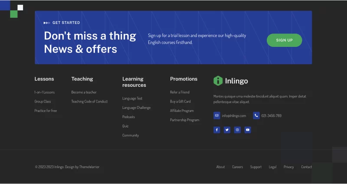Open Teaching Code of Conduct link
This screenshot has height=184, width=347.
tap(89, 102)
